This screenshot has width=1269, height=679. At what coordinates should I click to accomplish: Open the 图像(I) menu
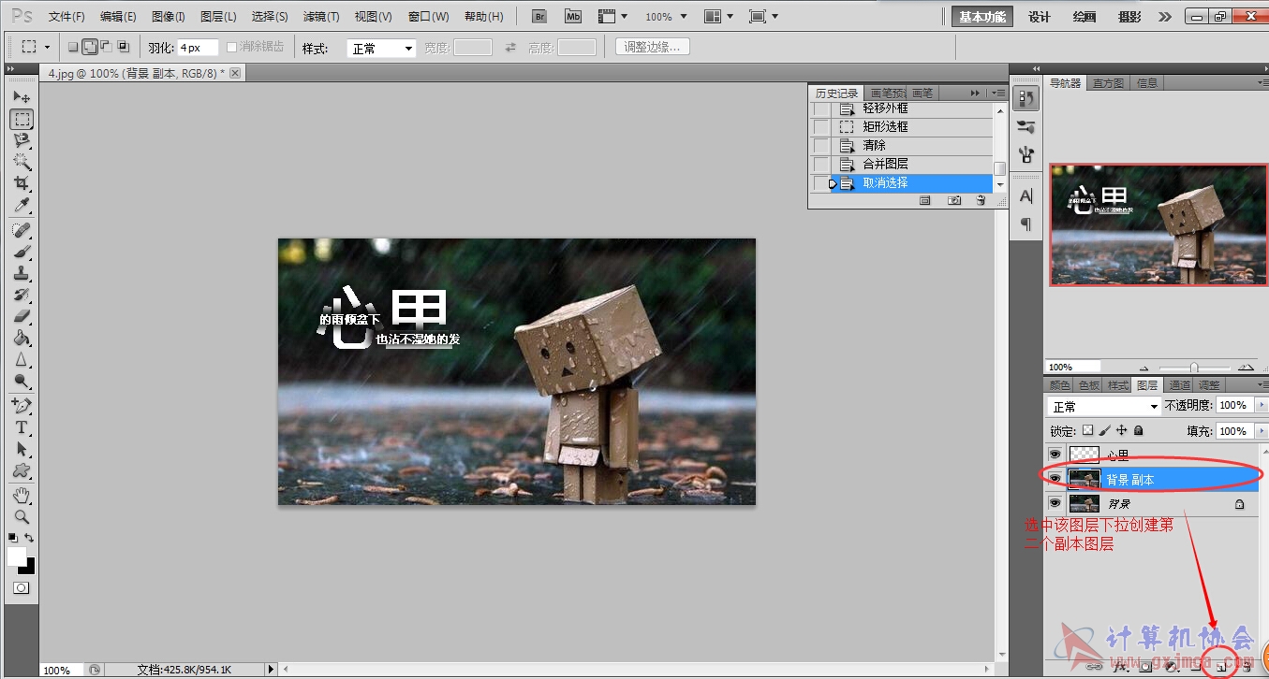click(x=169, y=17)
